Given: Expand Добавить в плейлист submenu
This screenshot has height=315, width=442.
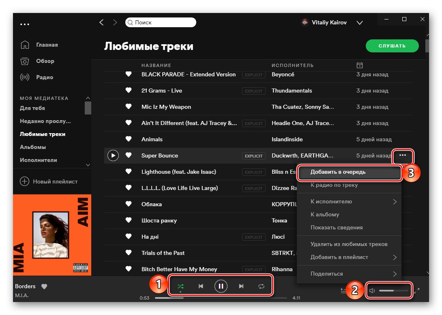Looking at the screenshot, I should [x=349, y=257].
